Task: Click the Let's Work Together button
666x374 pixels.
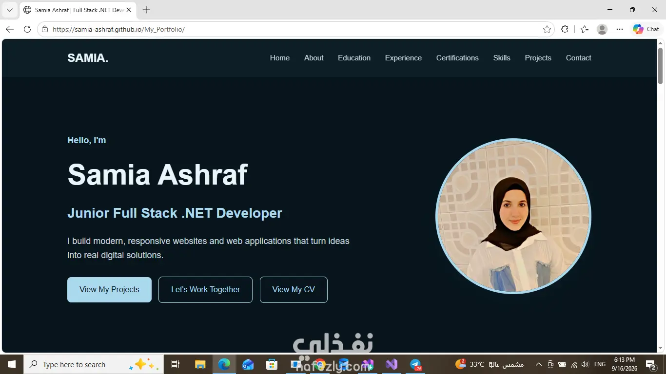Action: pyautogui.click(x=205, y=290)
